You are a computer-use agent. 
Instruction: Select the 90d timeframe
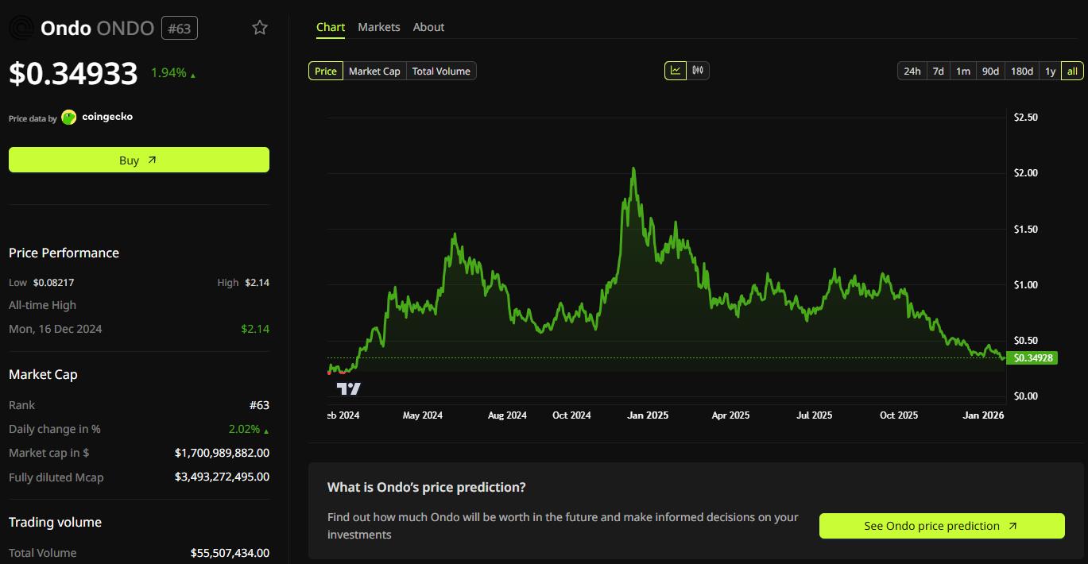point(989,71)
